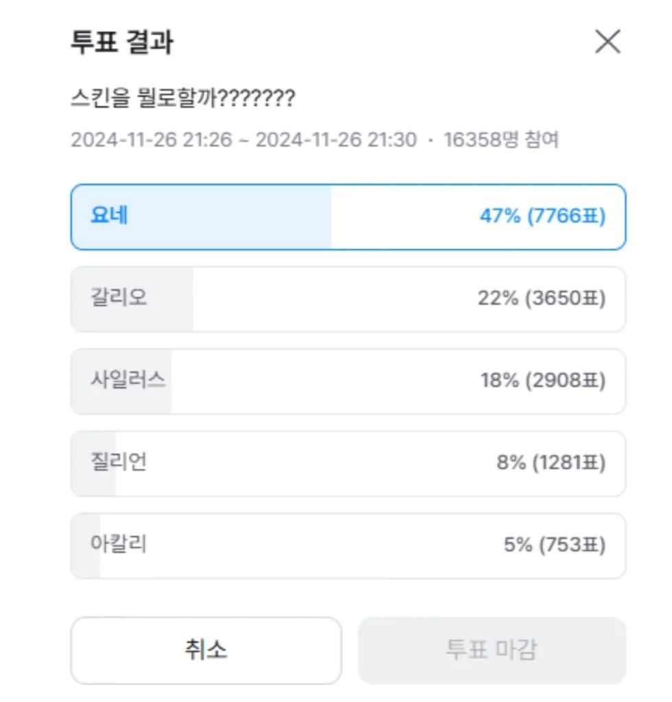Choose the 아칼리 poll result row
The height and width of the screenshot is (702, 672).
pos(348,546)
